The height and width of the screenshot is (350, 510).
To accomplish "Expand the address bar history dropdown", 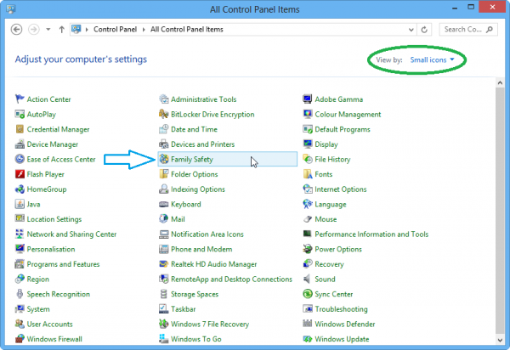I will 411,30.
